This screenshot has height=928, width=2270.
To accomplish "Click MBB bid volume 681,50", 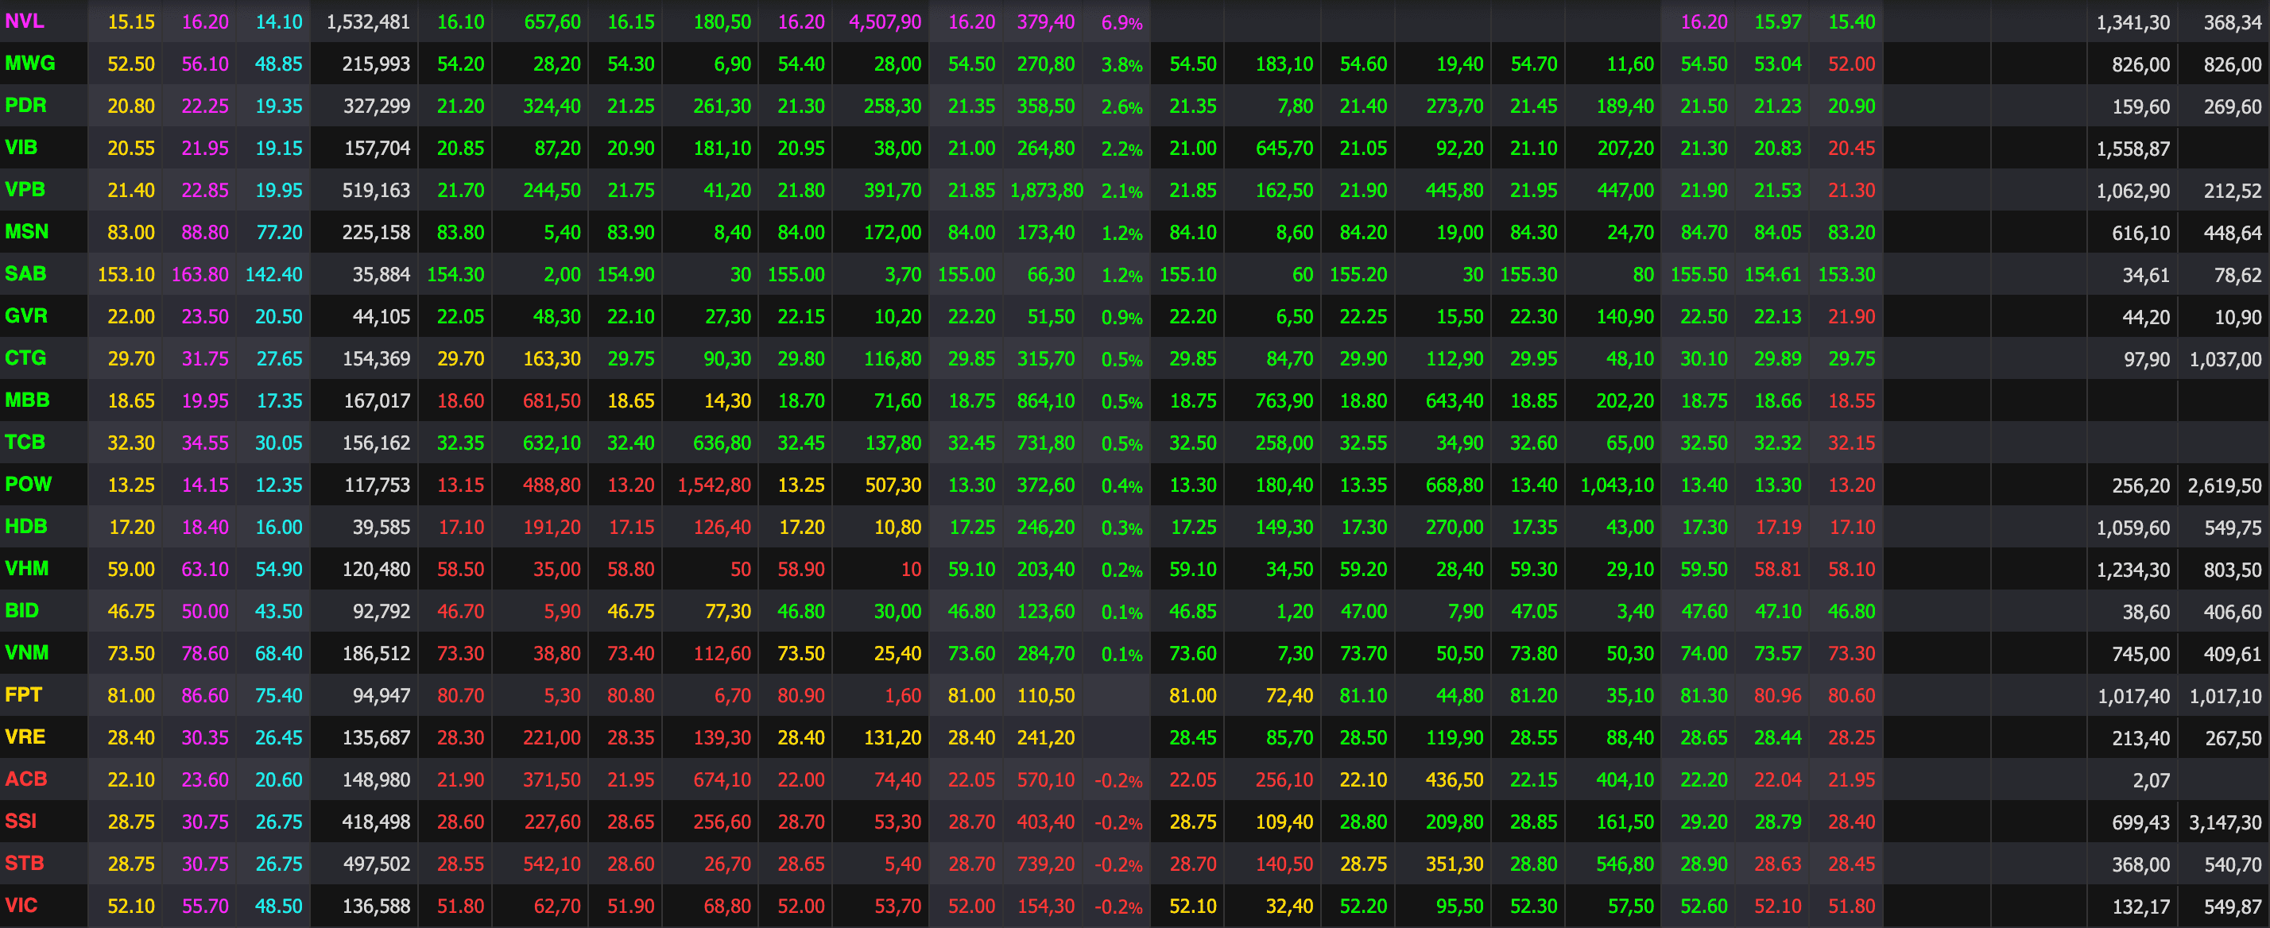I will click(x=552, y=401).
